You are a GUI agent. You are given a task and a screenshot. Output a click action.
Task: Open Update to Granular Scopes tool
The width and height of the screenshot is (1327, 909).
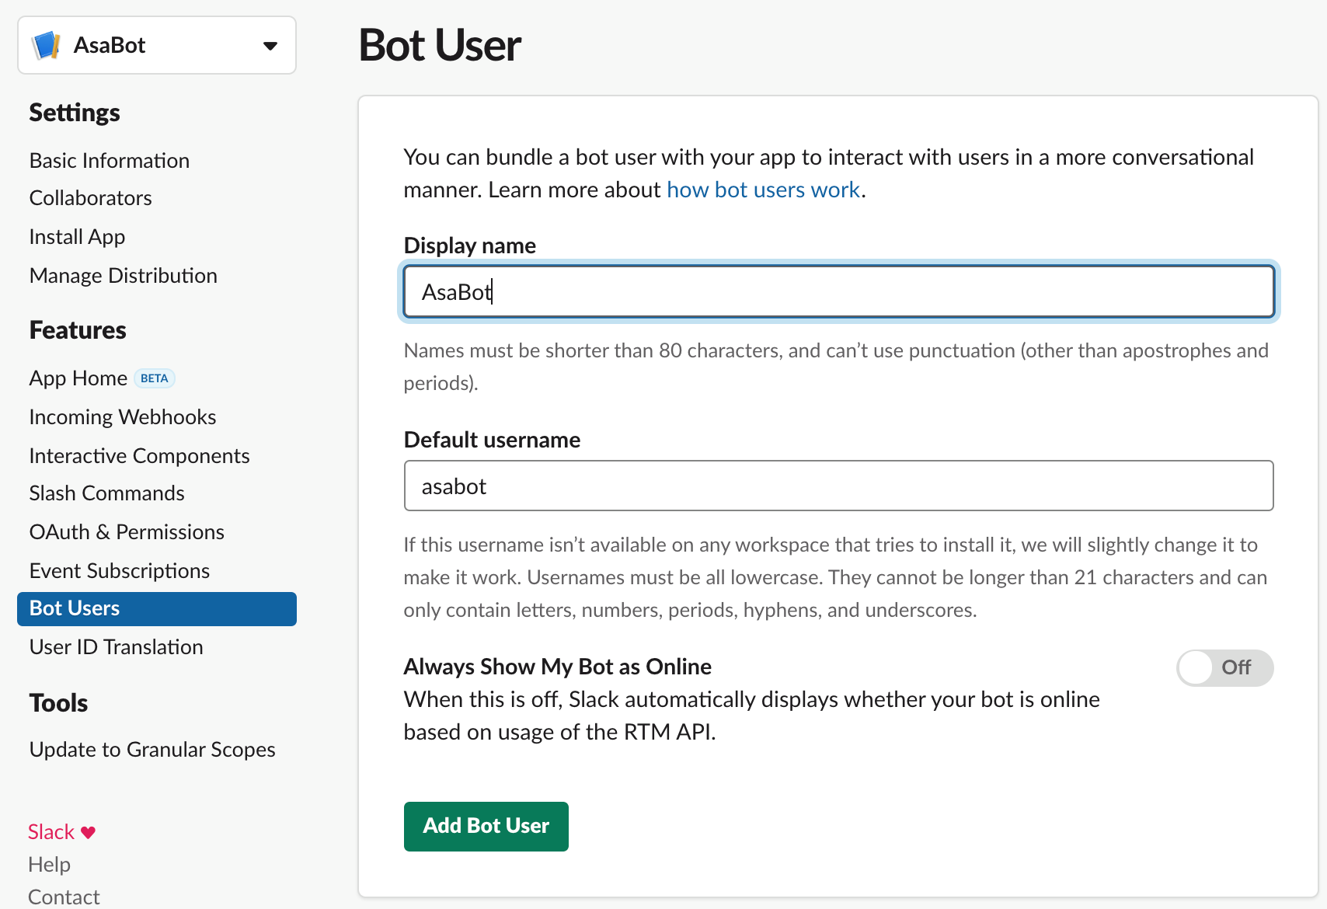[x=152, y=750]
